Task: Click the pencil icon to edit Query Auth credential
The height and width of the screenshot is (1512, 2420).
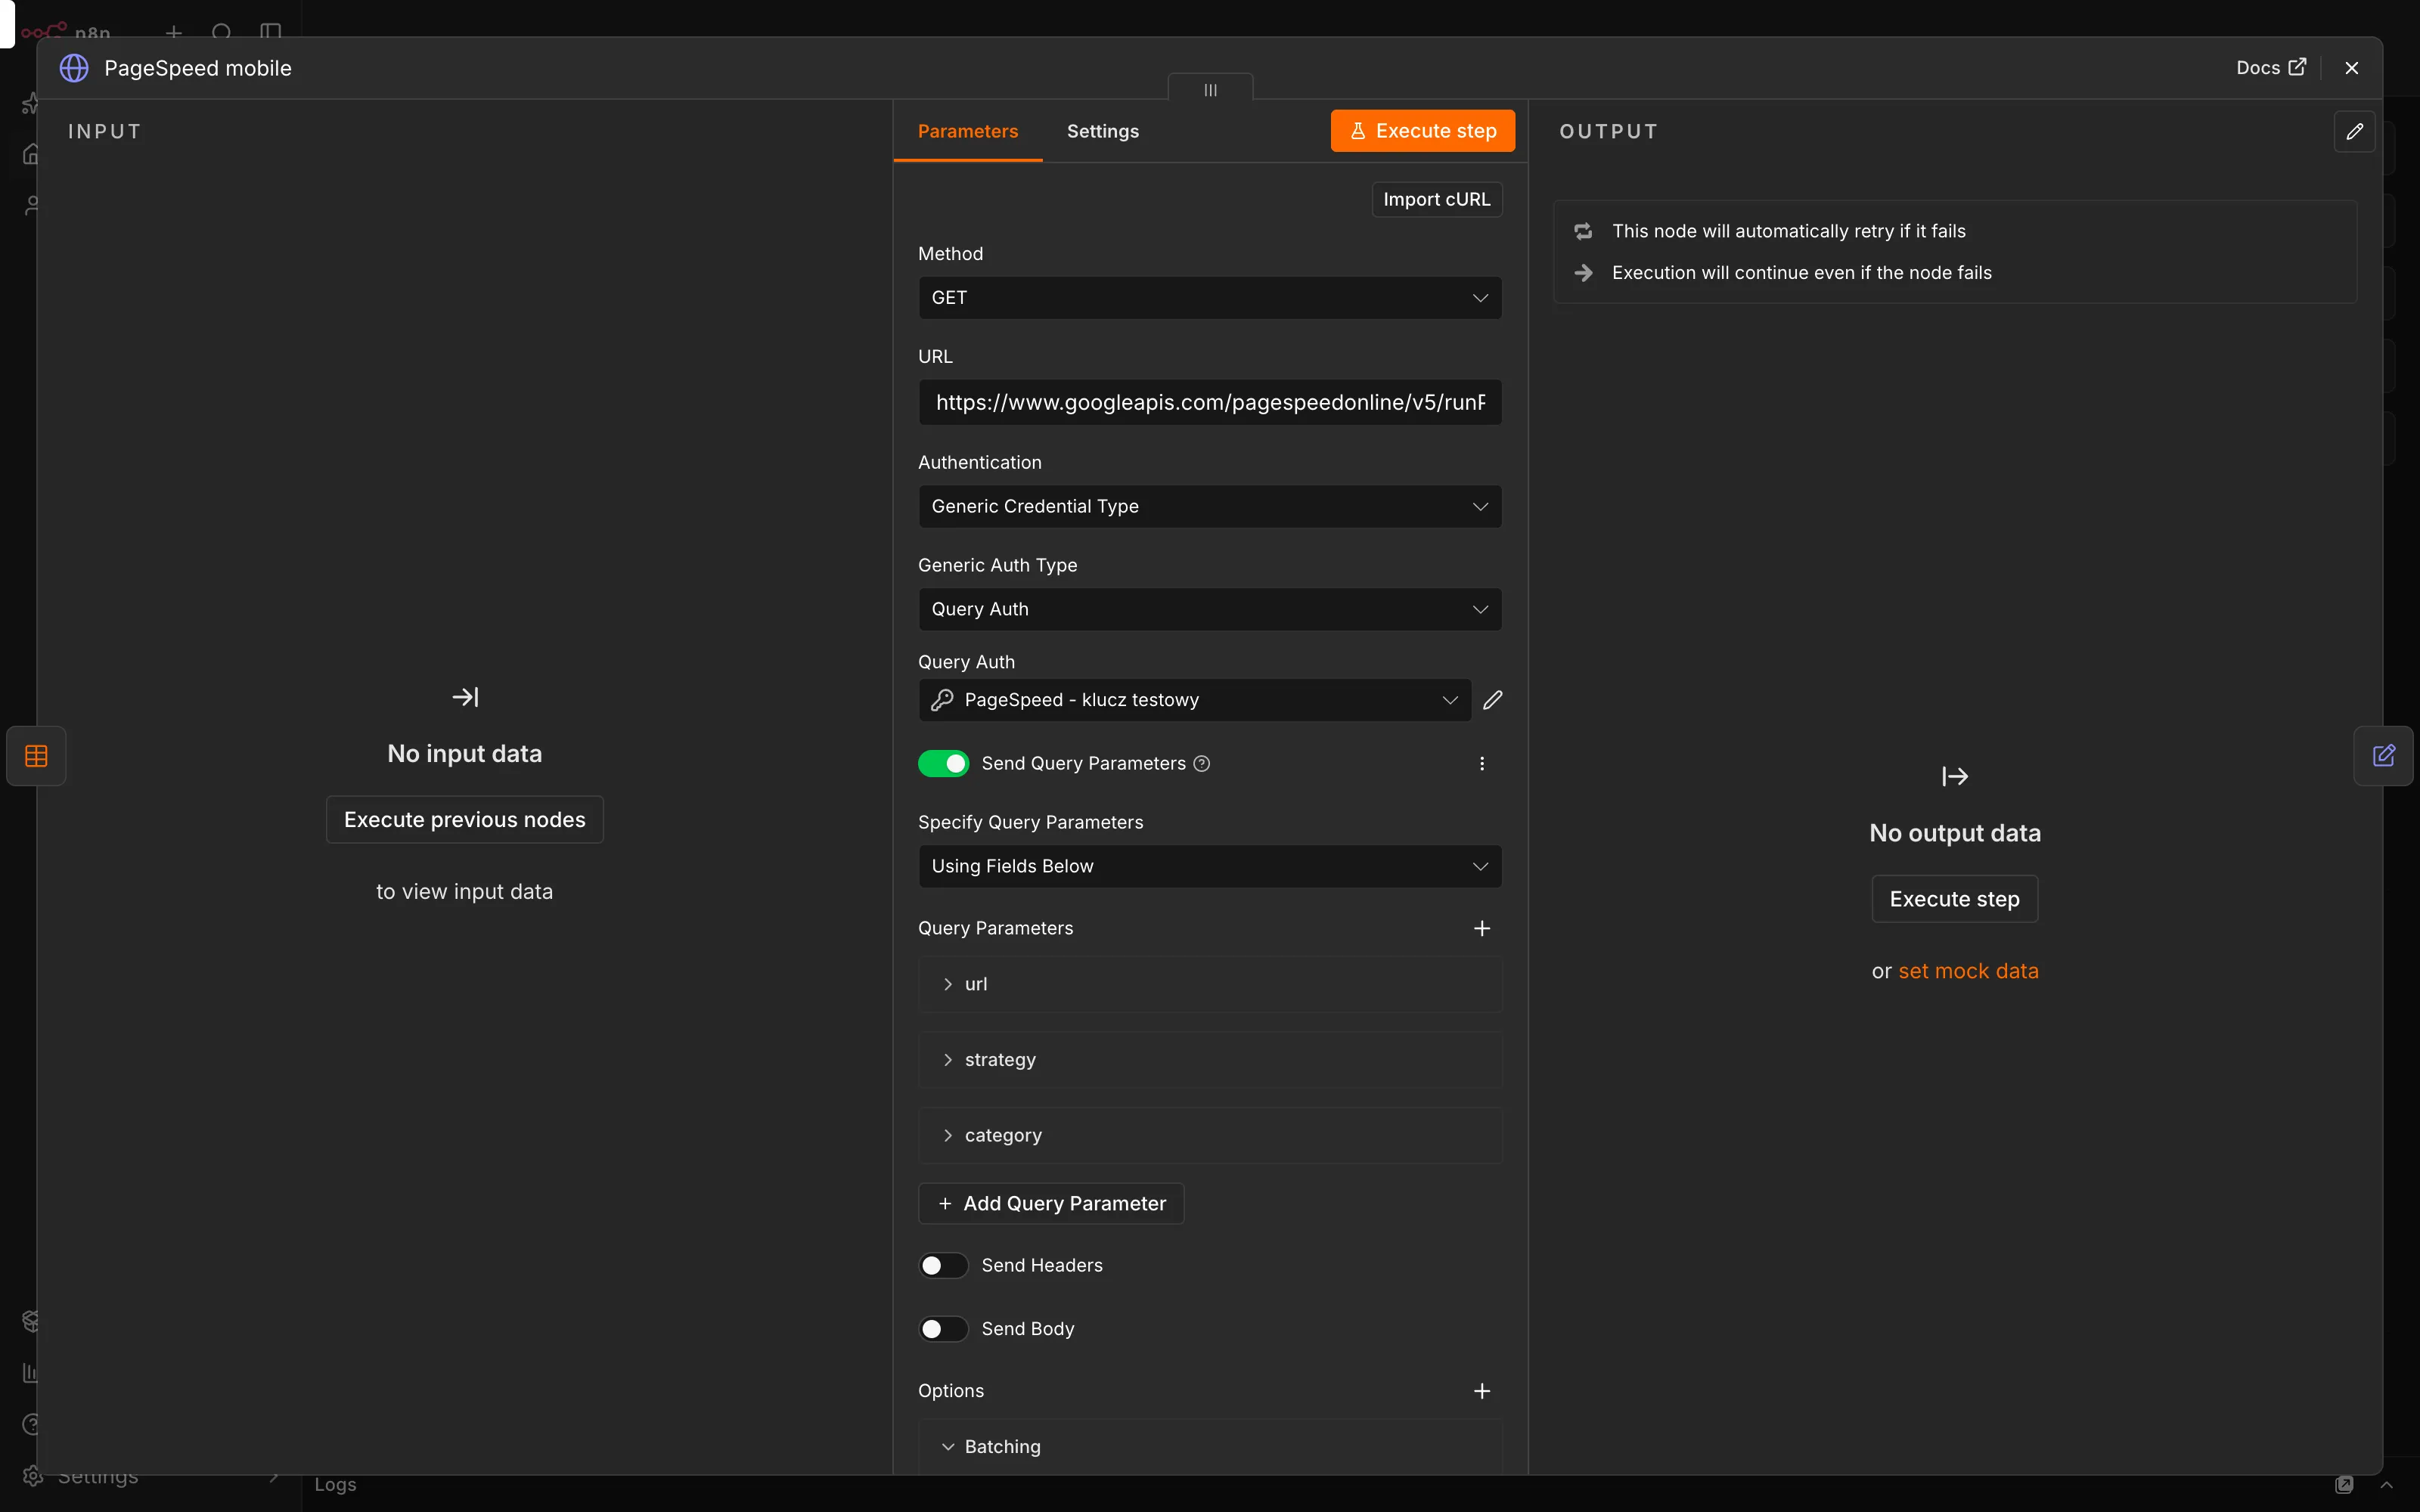Action: coord(1492,700)
